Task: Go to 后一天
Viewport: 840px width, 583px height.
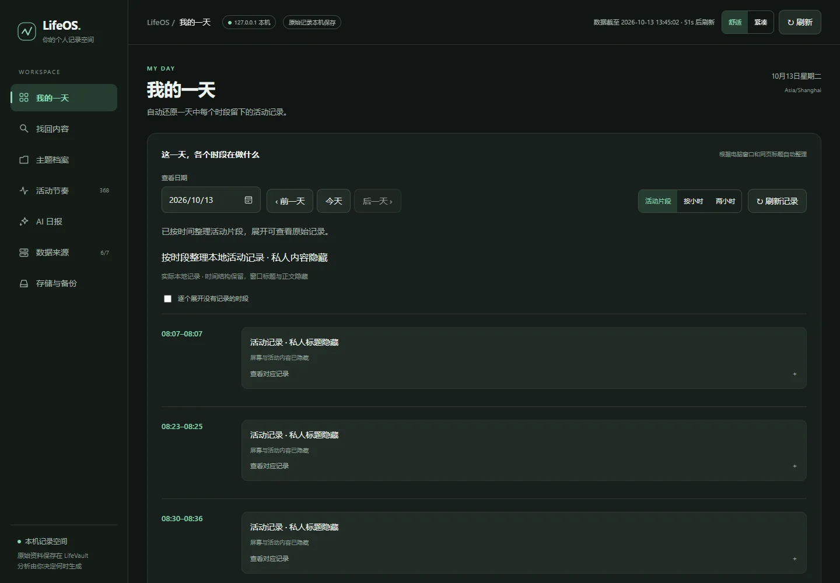Action: pos(377,201)
